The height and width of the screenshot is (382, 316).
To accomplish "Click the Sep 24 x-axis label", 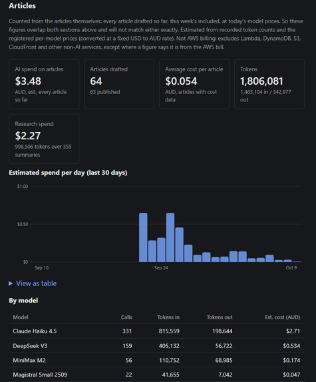I will [161, 268].
